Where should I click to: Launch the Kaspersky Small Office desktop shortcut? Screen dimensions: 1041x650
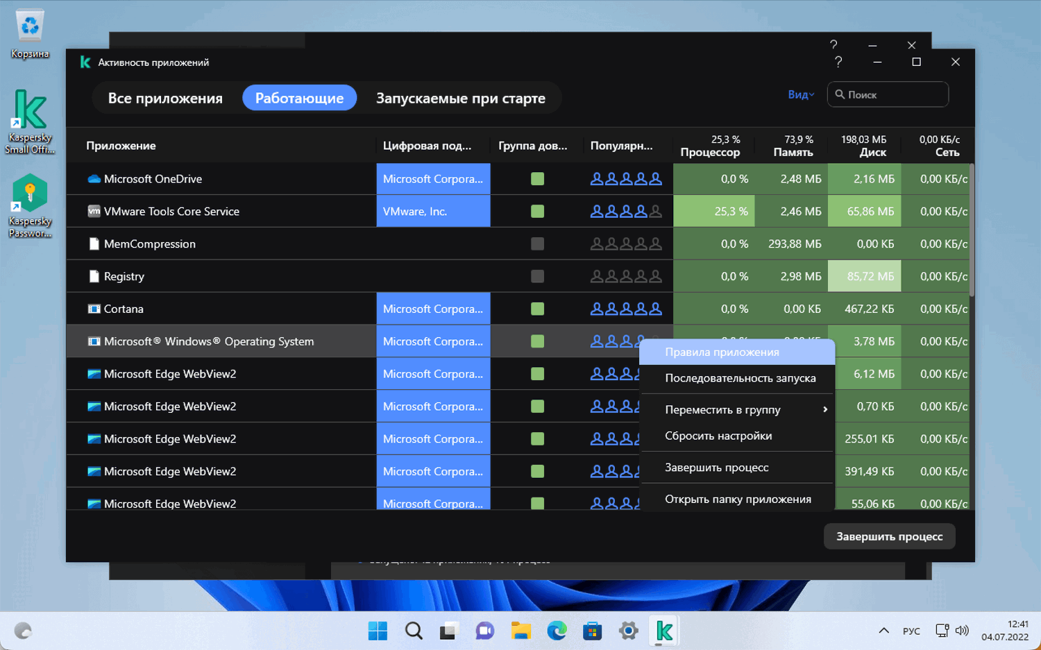tap(30, 122)
